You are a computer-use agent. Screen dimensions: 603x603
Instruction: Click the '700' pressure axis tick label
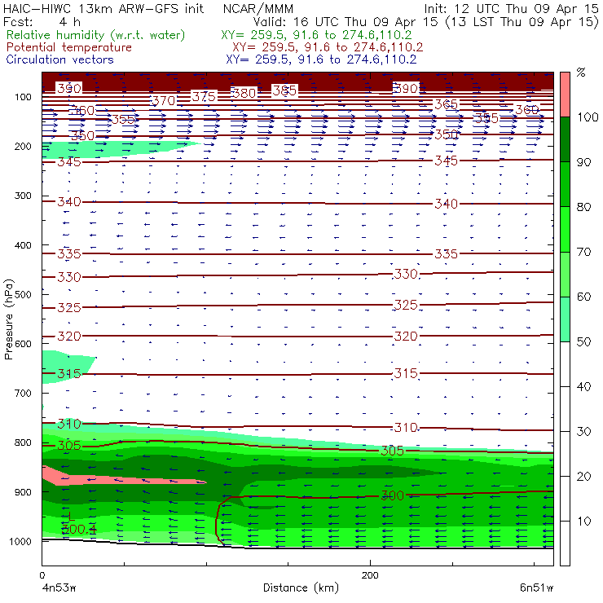click(x=23, y=393)
